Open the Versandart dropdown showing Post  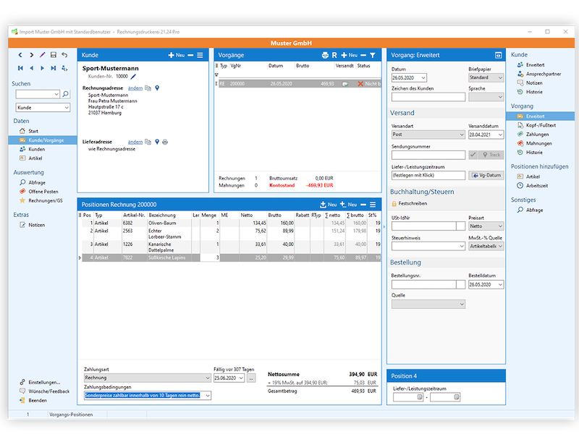(460, 135)
